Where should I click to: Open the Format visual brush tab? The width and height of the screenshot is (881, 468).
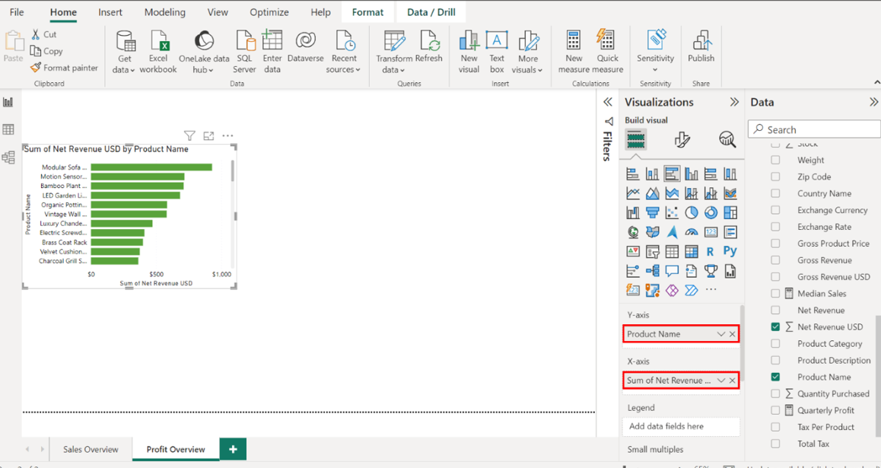682,139
